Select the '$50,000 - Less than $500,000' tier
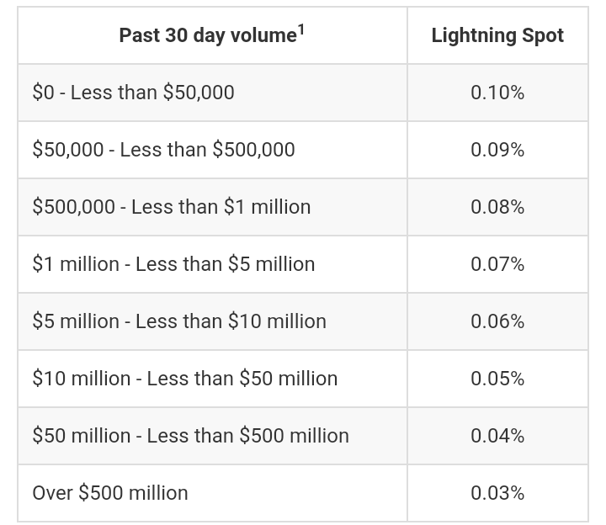Viewport: 606px width, 525px height. click(x=163, y=150)
